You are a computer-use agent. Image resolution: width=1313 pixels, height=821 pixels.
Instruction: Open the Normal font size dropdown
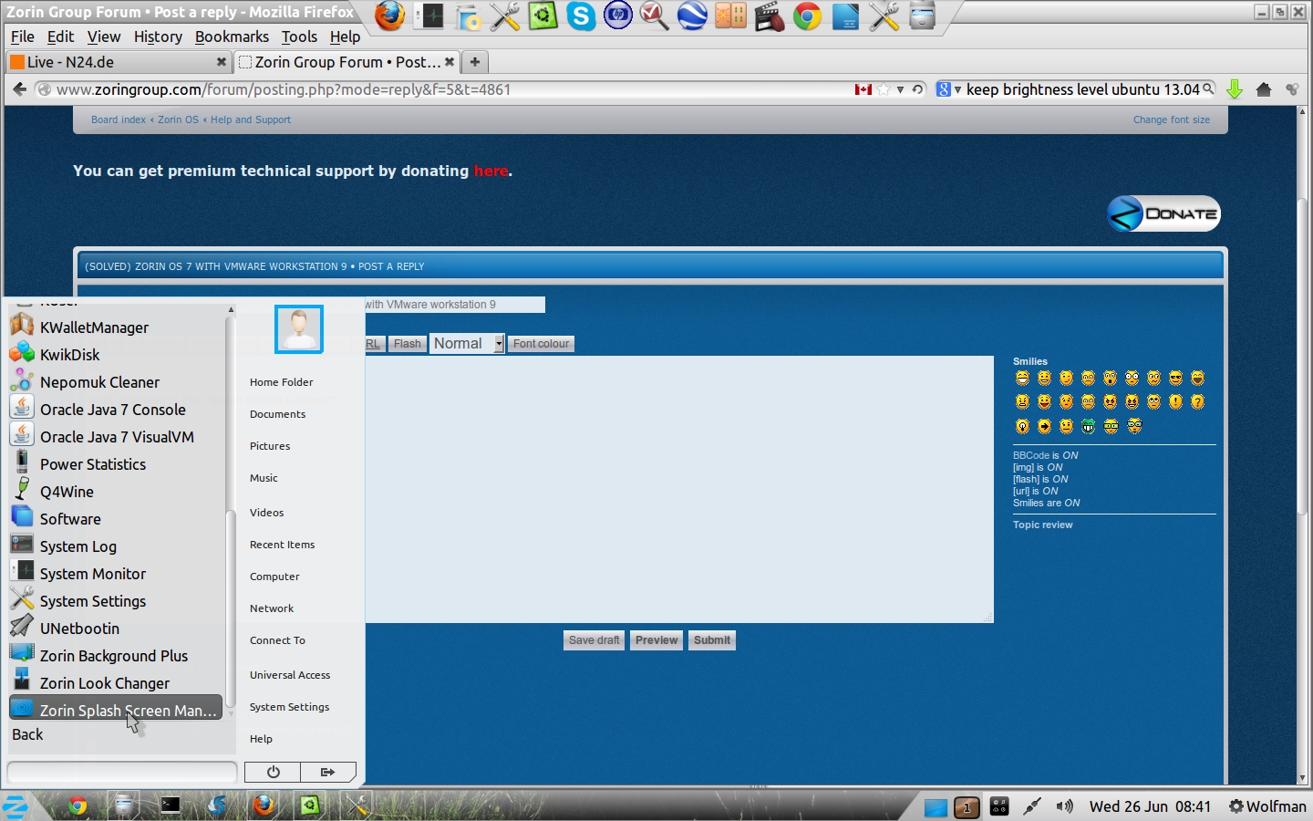[467, 344]
